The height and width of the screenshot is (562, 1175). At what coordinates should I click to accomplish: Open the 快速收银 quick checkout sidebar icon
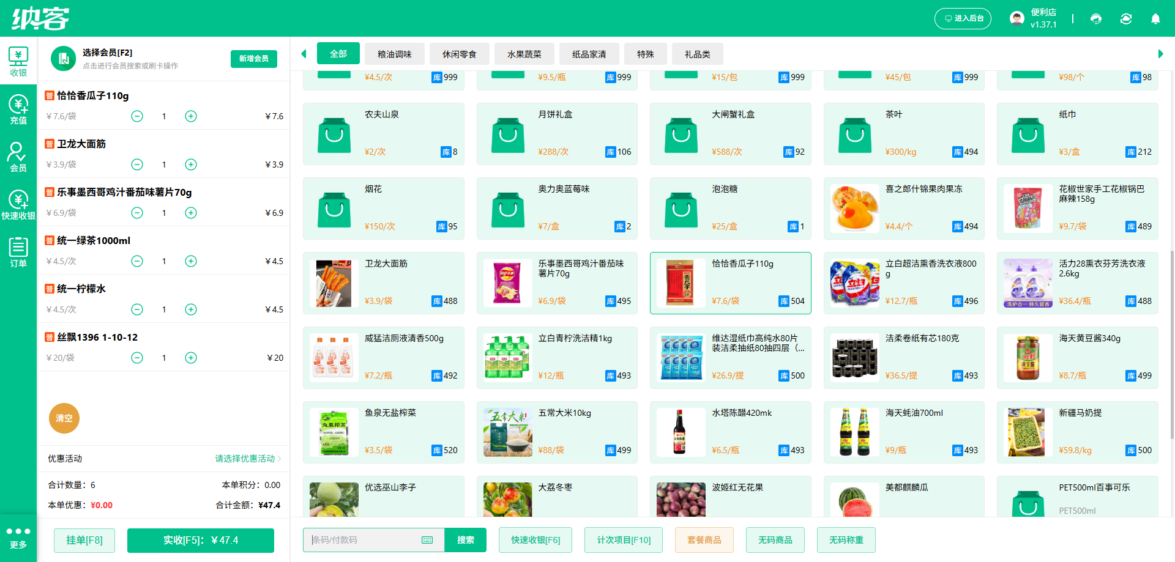pos(18,205)
